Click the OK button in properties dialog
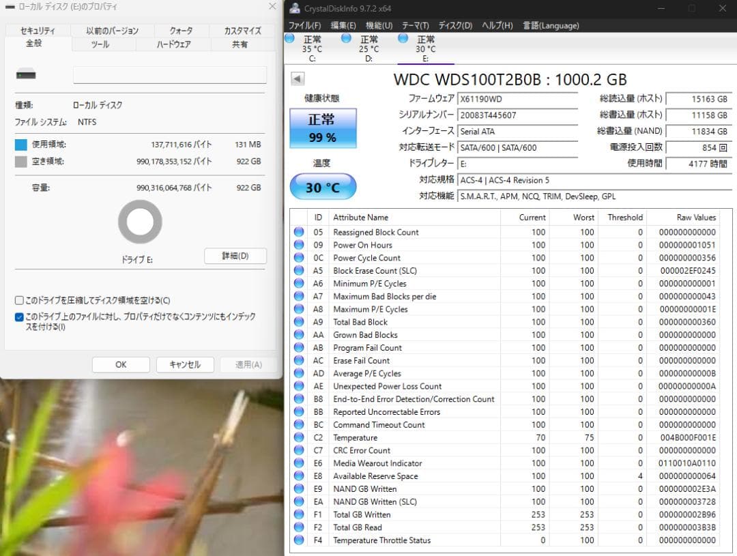This screenshot has height=556, width=737. coord(120,364)
